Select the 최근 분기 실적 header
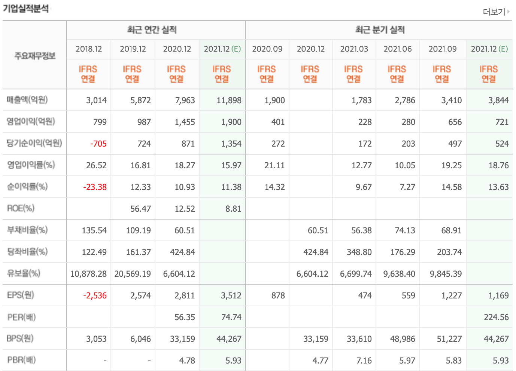516x371 pixels. 380,30
